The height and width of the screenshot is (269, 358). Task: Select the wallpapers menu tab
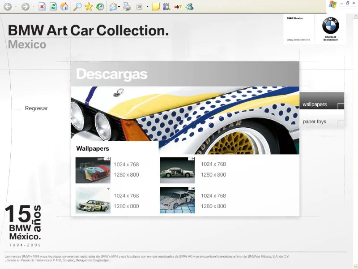322,101
